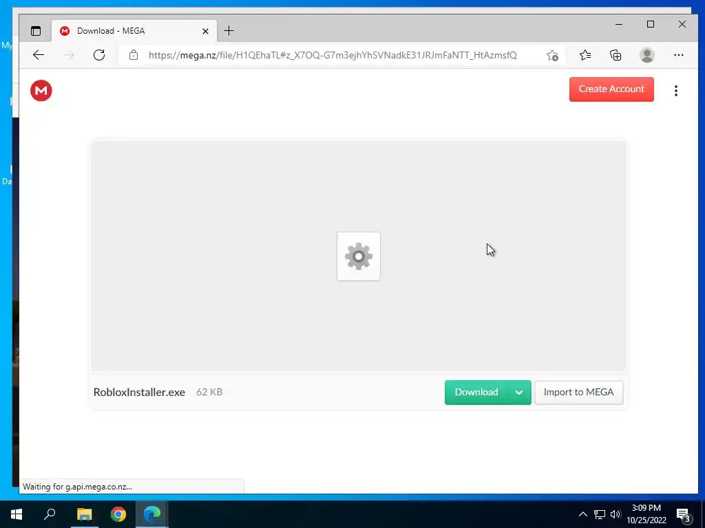
Task: Open a new browser tab
Action: (x=229, y=30)
